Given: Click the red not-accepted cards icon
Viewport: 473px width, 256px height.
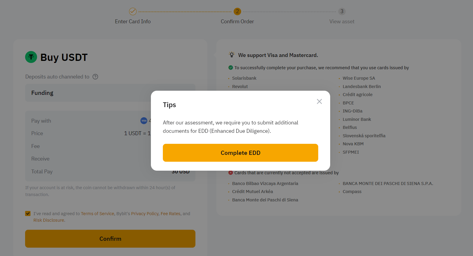Looking at the screenshot, I should [231, 172].
